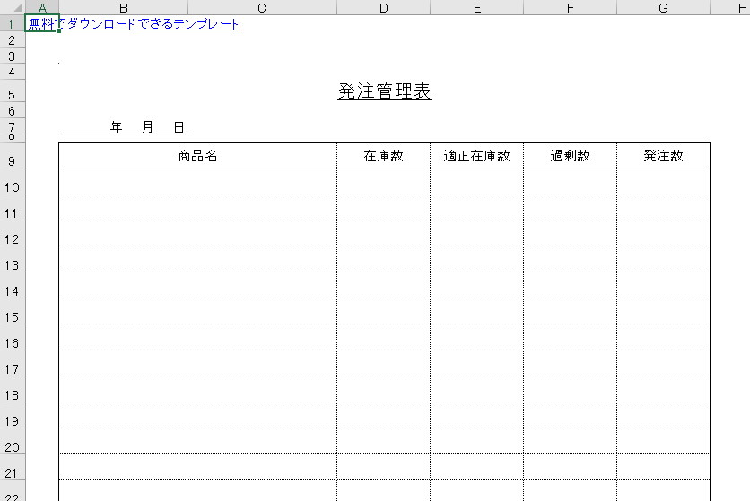Select column C header
Image resolution: width=750 pixels, height=501 pixels.
coord(262,8)
